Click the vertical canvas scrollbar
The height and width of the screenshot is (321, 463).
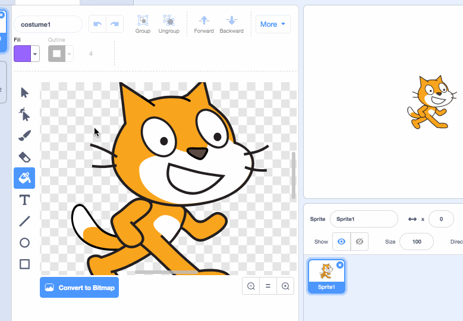point(294,176)
